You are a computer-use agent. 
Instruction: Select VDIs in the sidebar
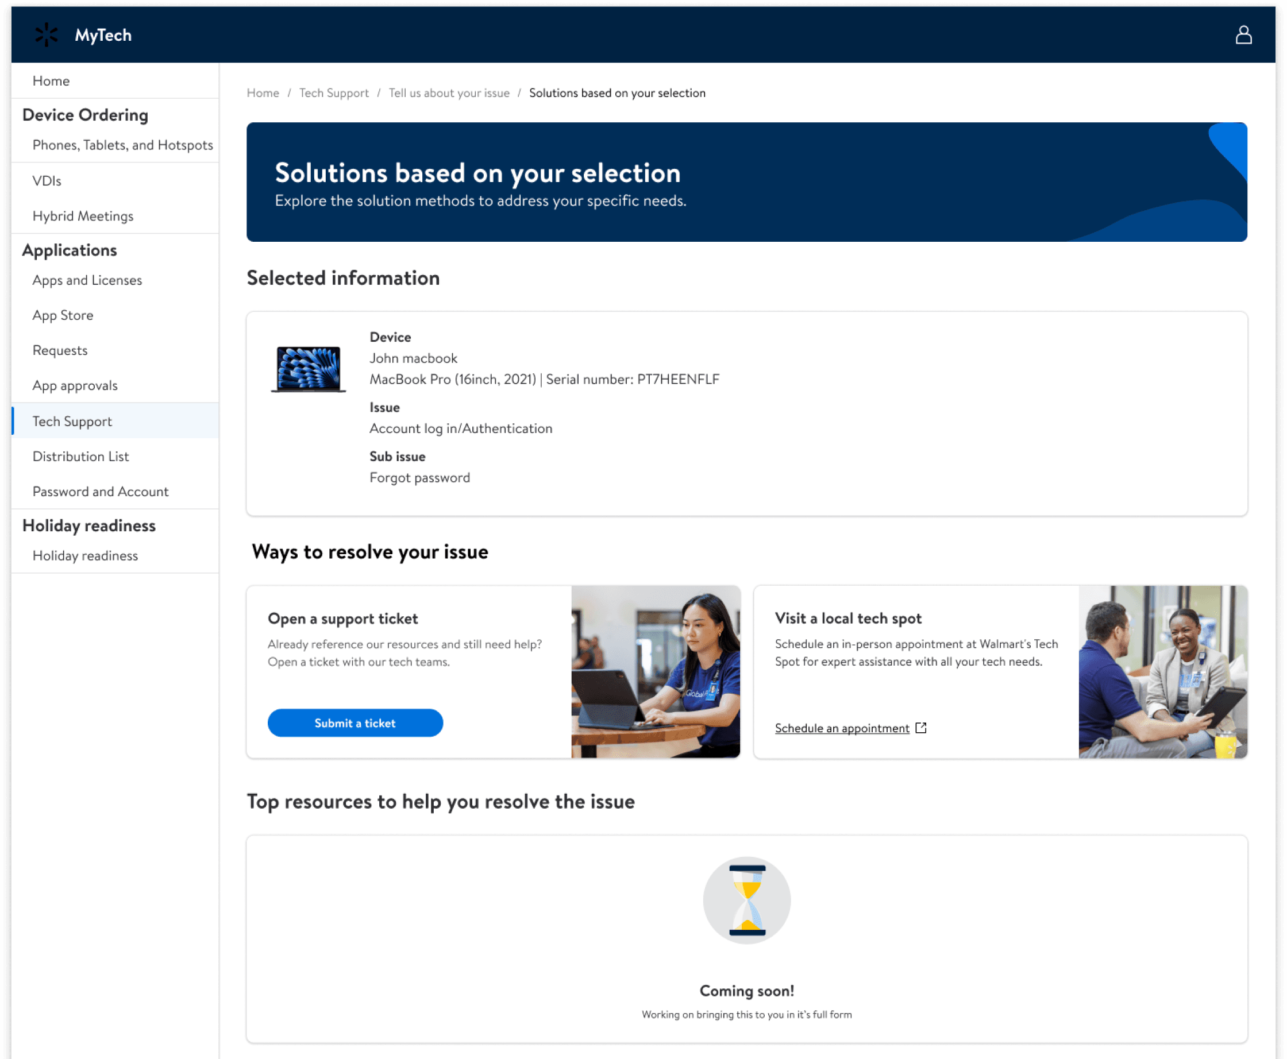(47, 180)
